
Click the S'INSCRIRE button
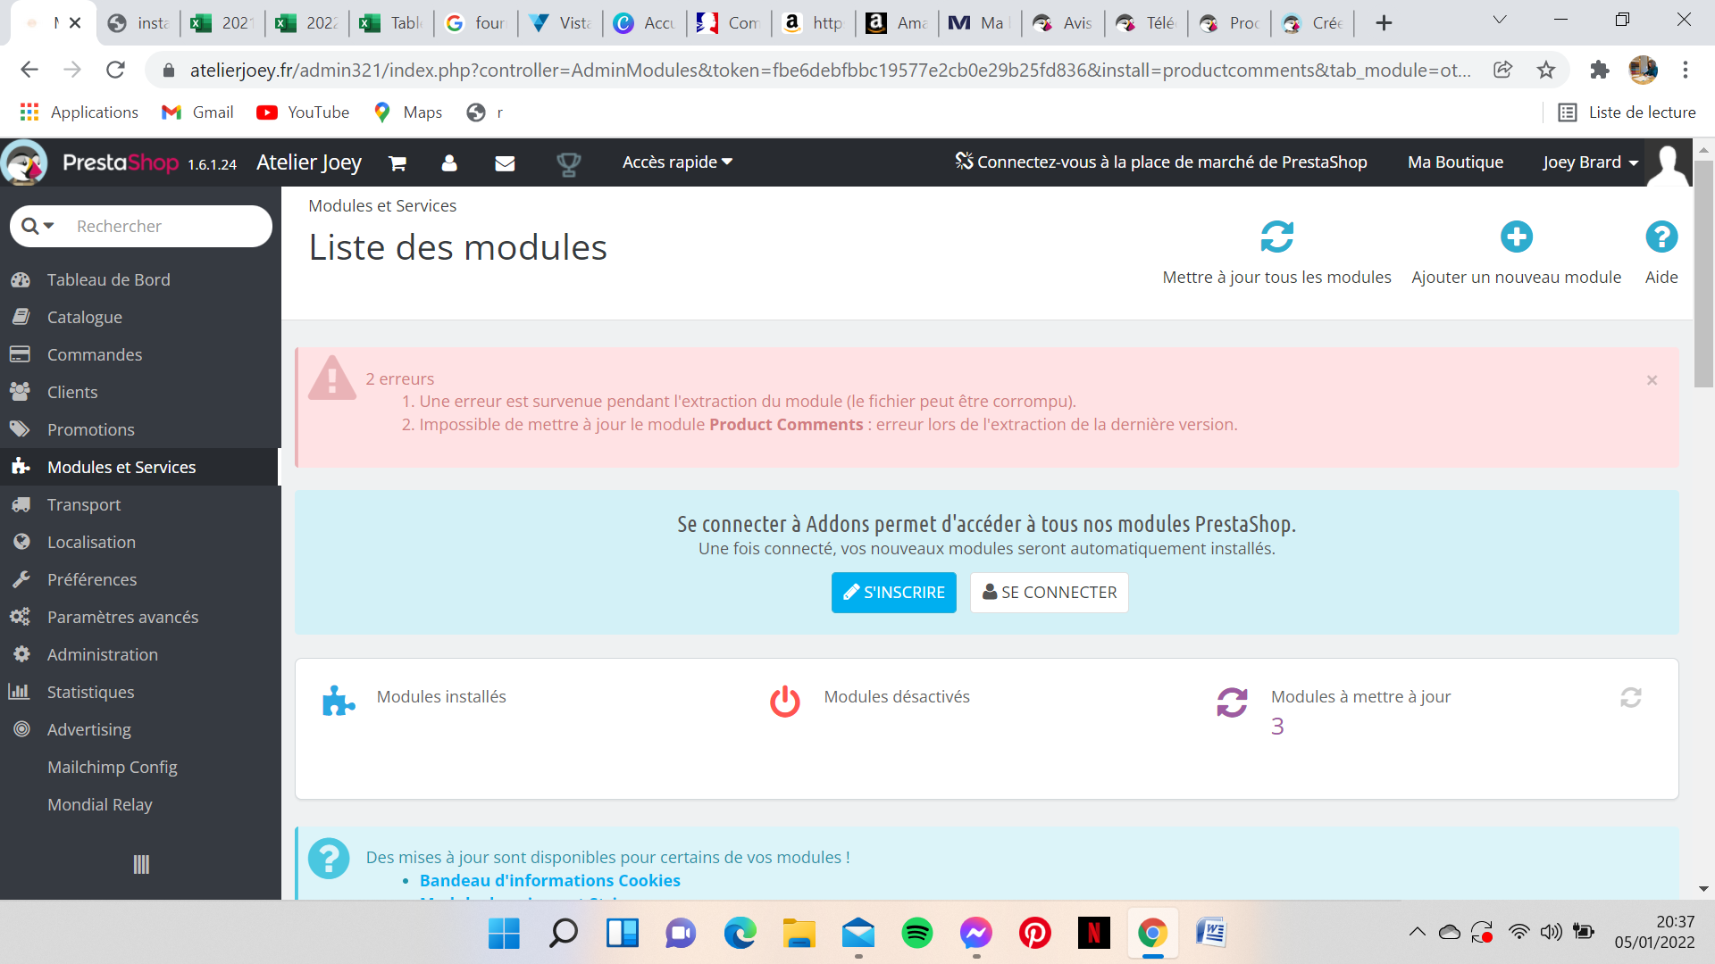pos(893,593)
